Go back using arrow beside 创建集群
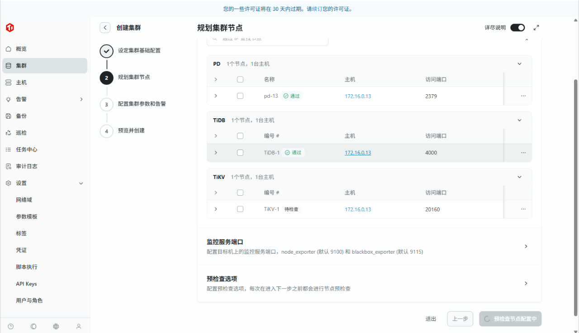 point(105,28)
